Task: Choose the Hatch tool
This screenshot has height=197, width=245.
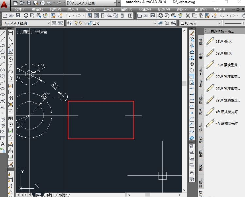Action: click(3, 119)
